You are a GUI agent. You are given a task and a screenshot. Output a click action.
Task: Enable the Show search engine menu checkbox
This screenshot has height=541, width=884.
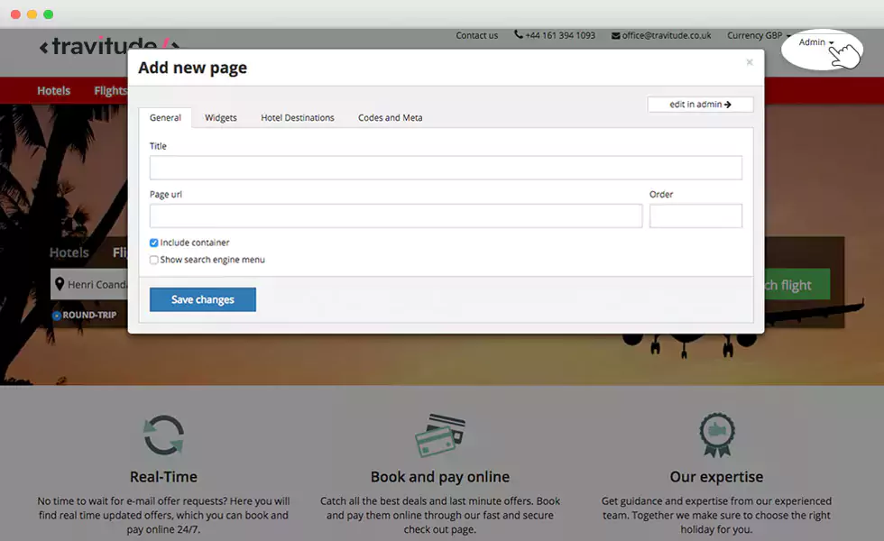(154, 260)
